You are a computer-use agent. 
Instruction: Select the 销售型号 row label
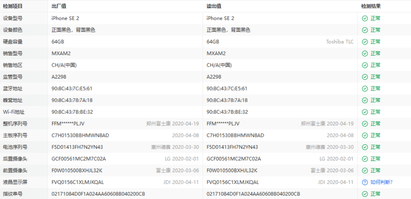(13, 53)
